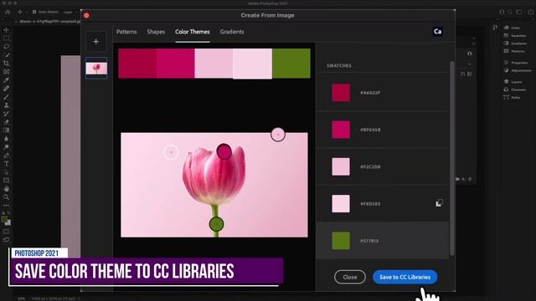The height and width of the screenshot is (301, 536).
Task: Change screen mode icon in toolbar
Action: [6, 240]
